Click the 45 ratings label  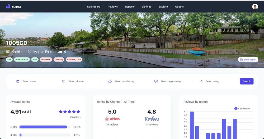pyautogui.click(x=75, y=117)
